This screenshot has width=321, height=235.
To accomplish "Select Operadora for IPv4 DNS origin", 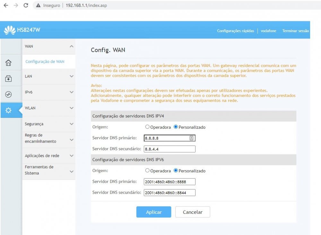I will point(147,127).
